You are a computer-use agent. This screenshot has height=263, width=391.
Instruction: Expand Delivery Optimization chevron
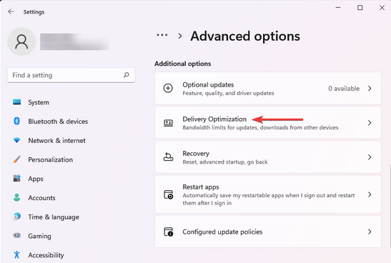pyautogui.click(x=370, y=123)
